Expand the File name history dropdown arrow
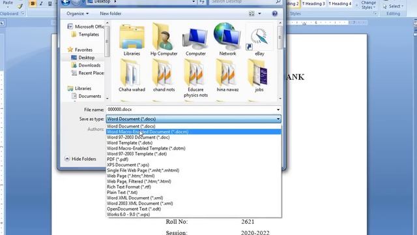417x235 pixels. (278, 110)
